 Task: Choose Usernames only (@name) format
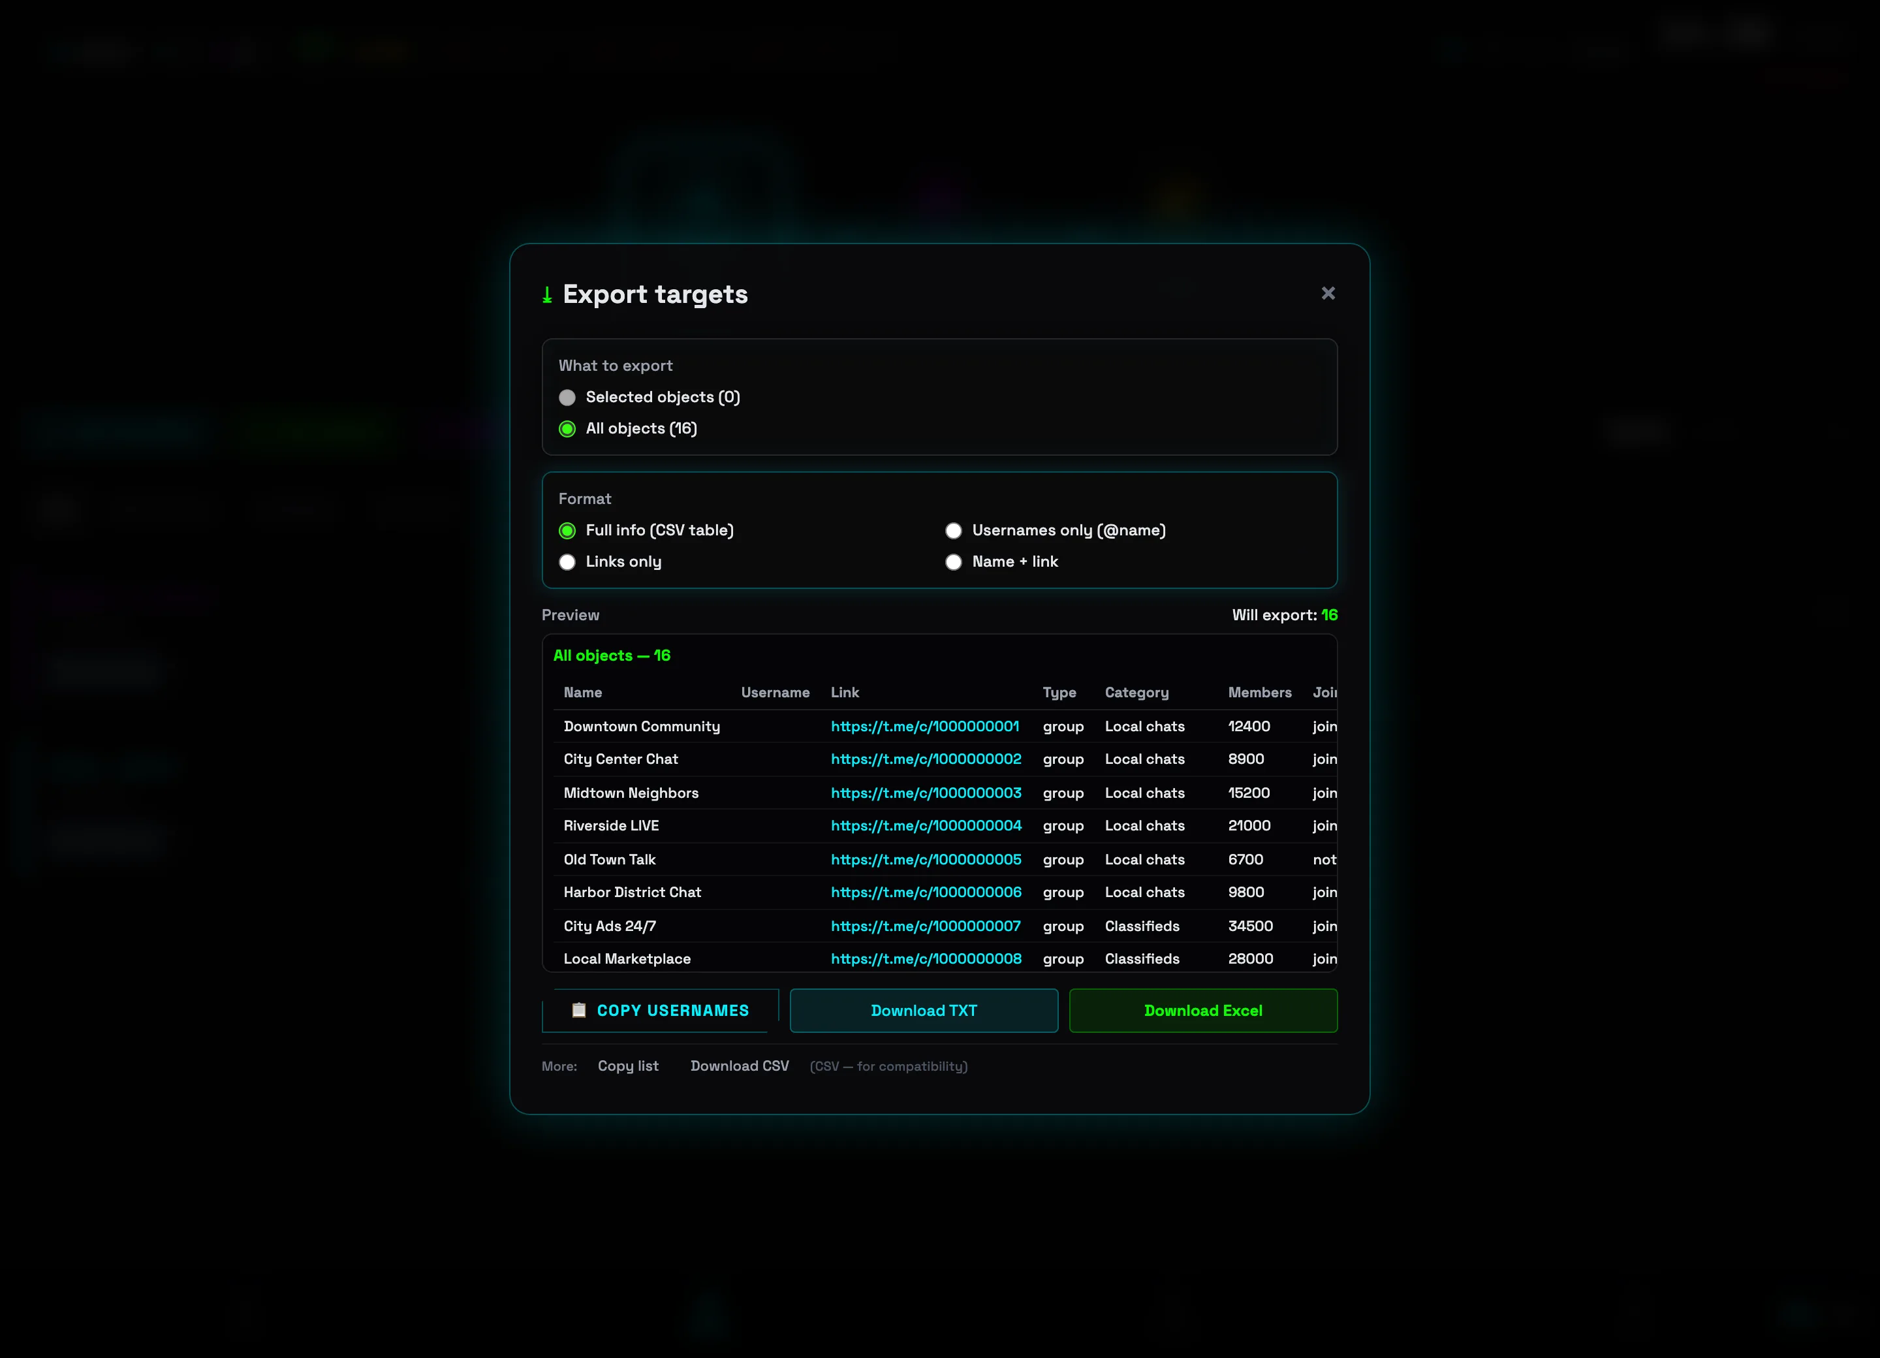coord(1056,531)
